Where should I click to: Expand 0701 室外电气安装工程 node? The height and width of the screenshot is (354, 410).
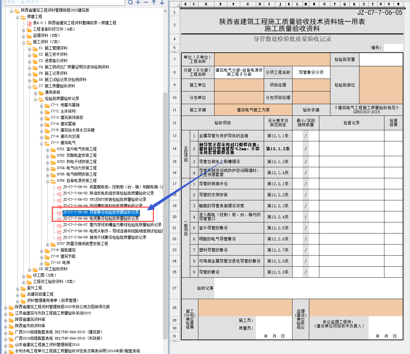(48, 150)
